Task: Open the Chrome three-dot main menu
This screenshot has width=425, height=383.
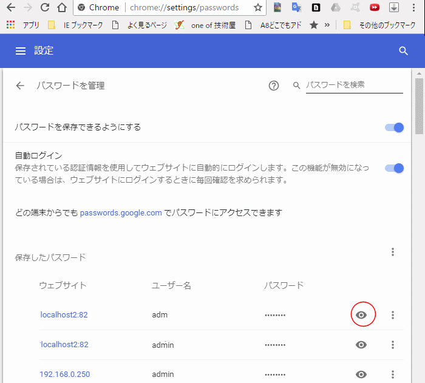Action: click(x=414, y=8)
